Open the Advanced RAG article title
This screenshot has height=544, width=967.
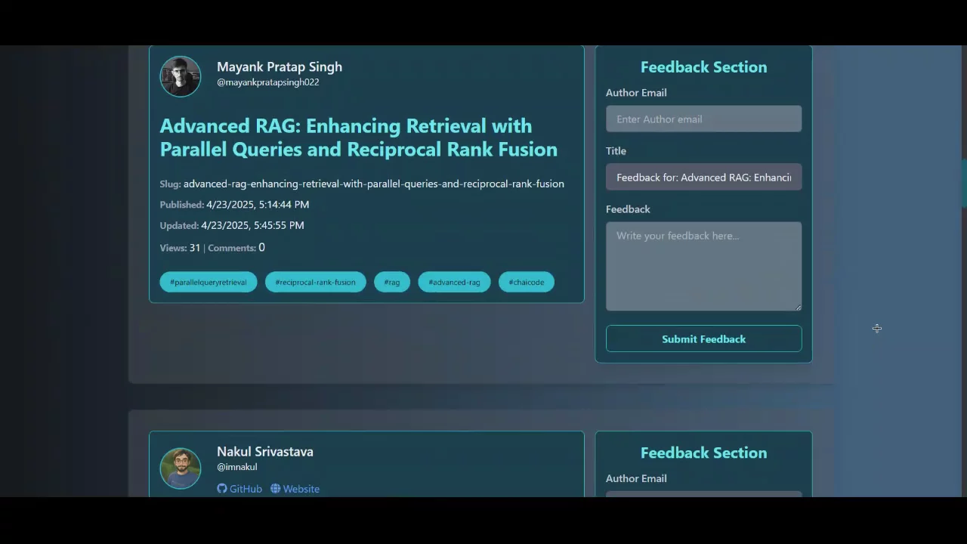tap(359, 138)
